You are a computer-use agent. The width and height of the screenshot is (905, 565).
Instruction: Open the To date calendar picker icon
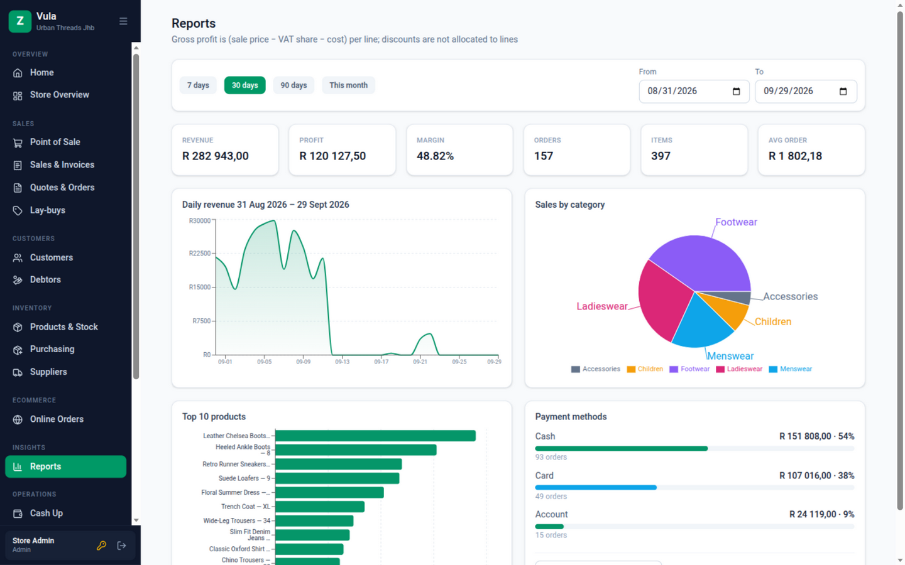(x=843, y=92)
